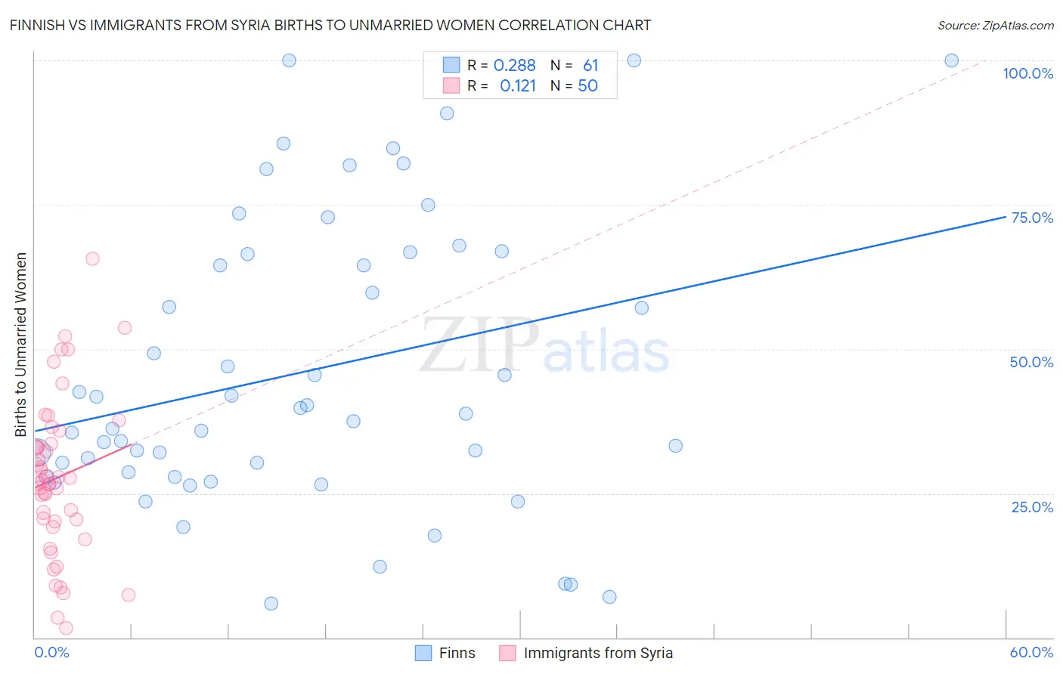Click the blue swatch beside R = 0.288

(451, 65)
